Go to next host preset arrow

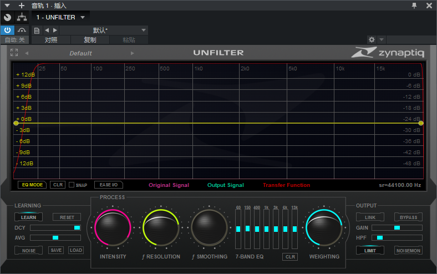coord(55,30)
